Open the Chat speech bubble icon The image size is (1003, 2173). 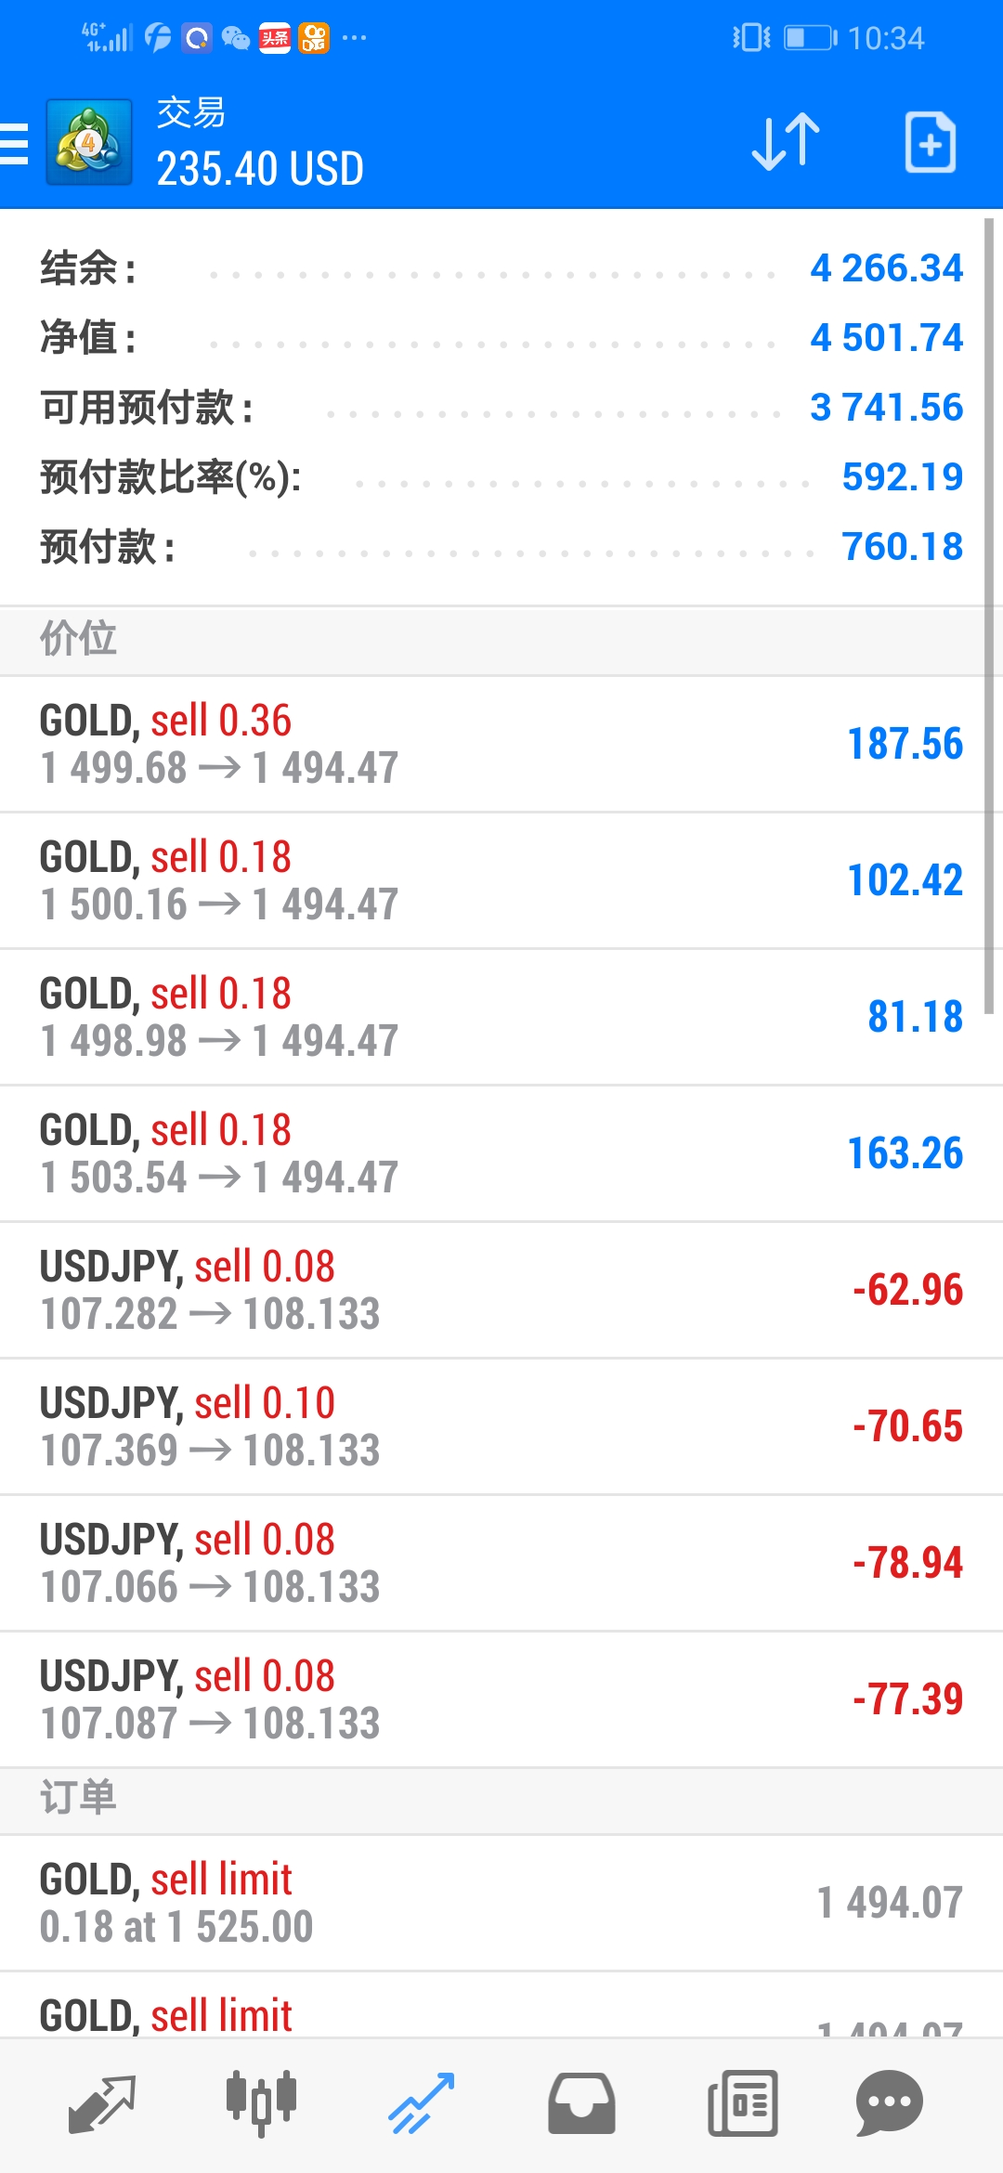pyautogui.click(x=890, y=2103)
